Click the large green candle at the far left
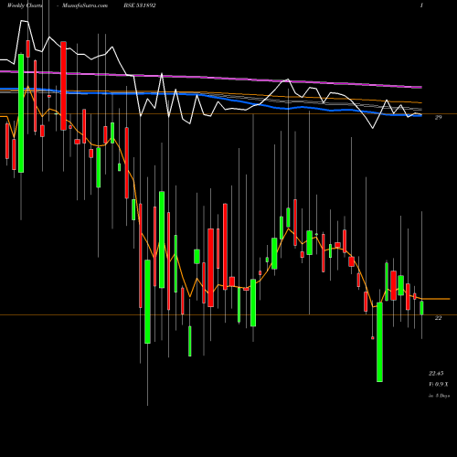 point(21,113)
